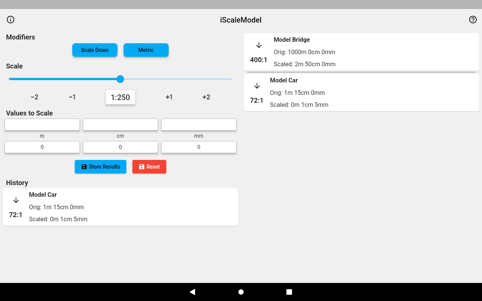This screenshot has height=301, width=482.
Task: Click down arrow icon in History Model Car
Action: (x=16, y=200)
